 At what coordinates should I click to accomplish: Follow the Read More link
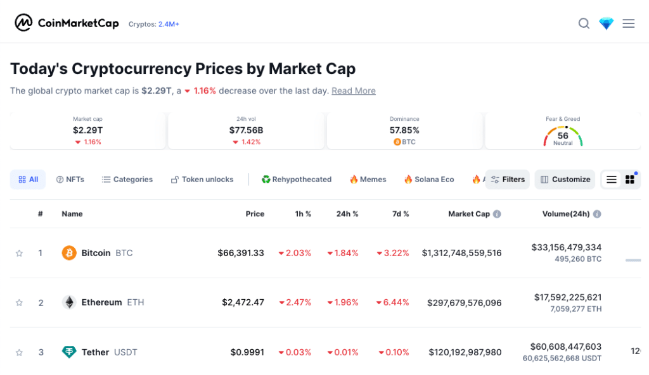(354, 90)
